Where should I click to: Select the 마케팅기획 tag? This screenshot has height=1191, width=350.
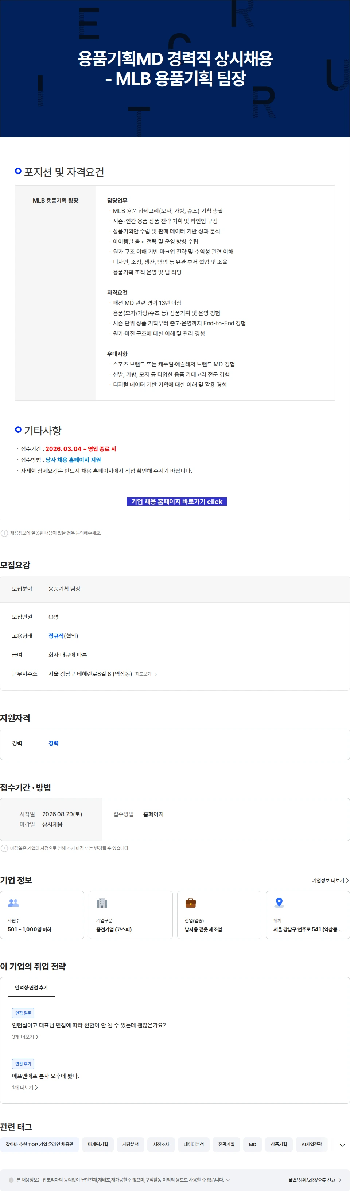coord(98,1144)
